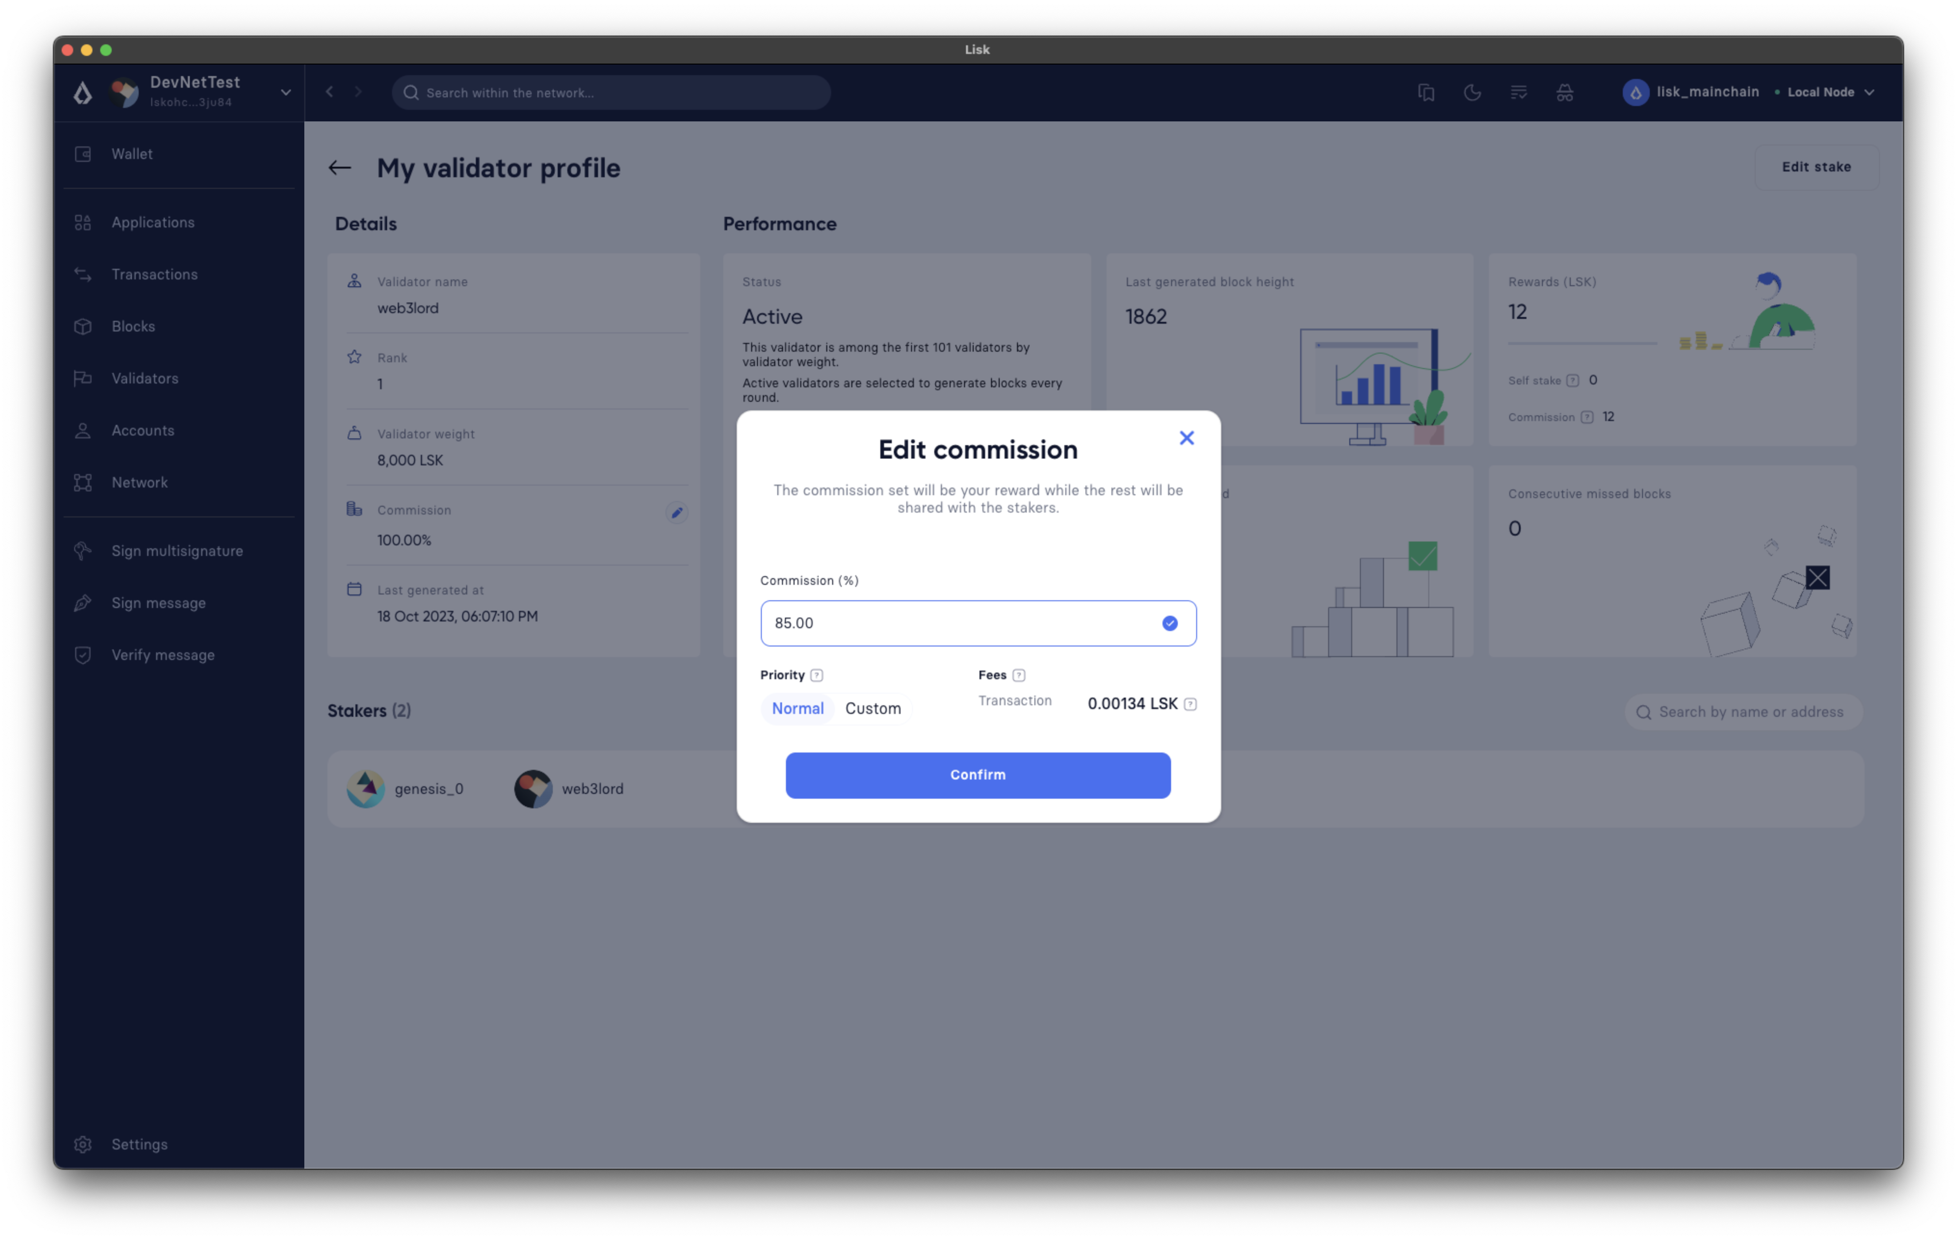Click the 8,000 LSK validator weight value
The image size is (1957, 1240).
pos(410,460)
